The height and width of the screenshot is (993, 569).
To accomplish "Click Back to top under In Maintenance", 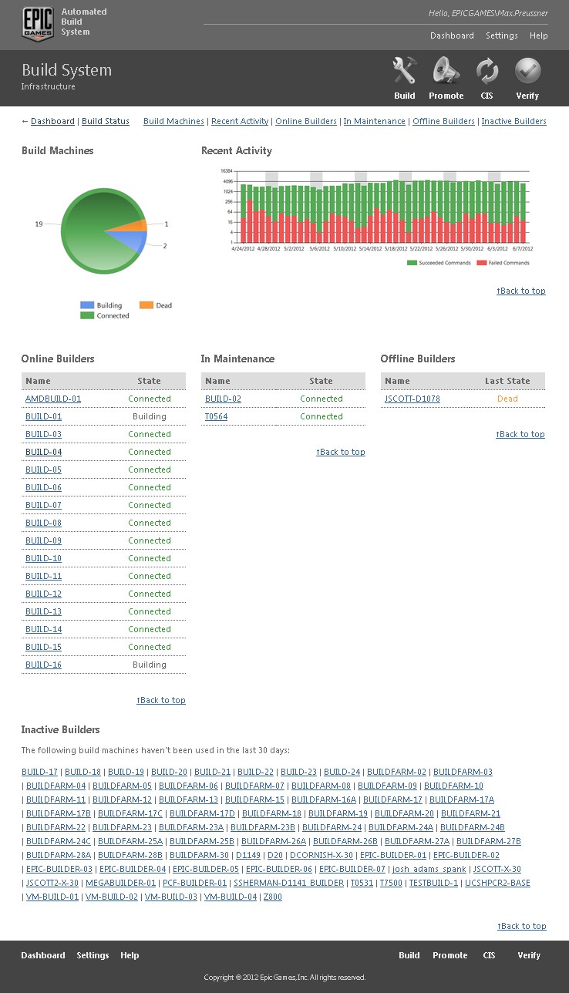I will pyautogui.click(x=341, y=452).
